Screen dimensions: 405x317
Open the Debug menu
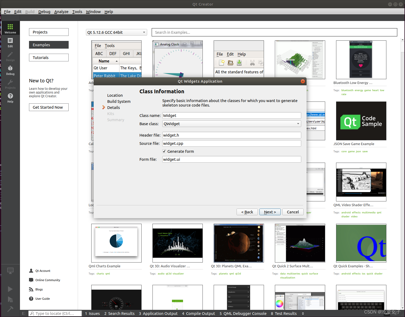point(44,11)
